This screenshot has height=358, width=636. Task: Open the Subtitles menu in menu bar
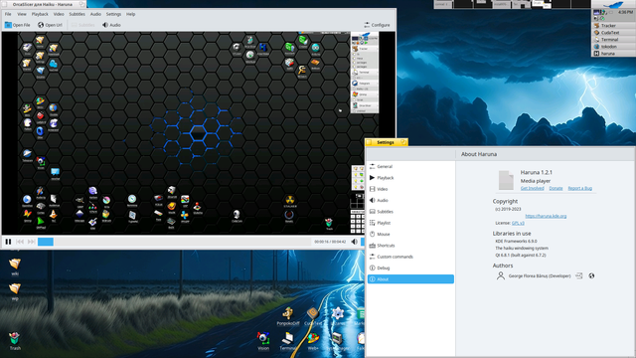(77, 14)
